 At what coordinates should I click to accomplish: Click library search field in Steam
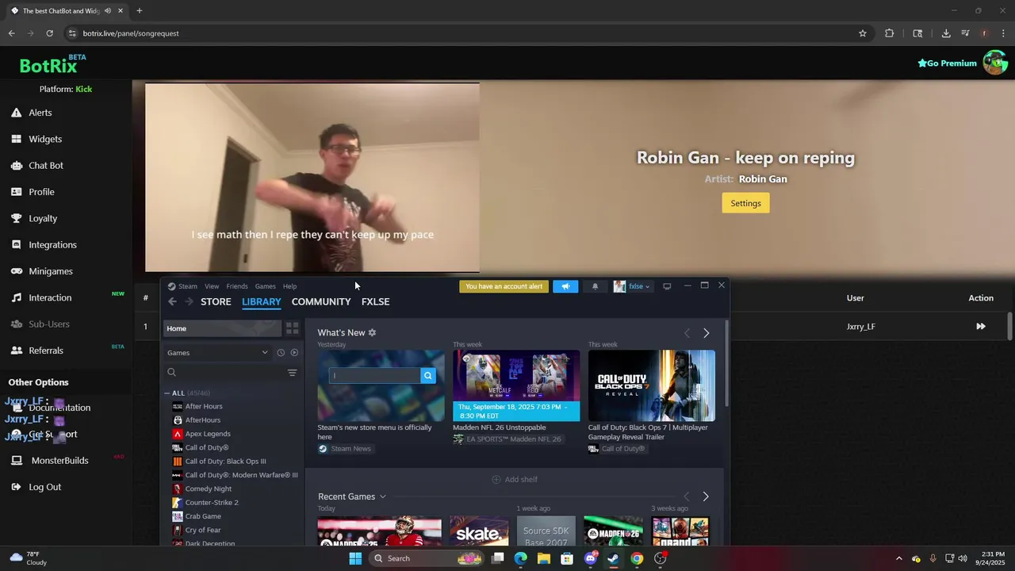pos(224,373)
